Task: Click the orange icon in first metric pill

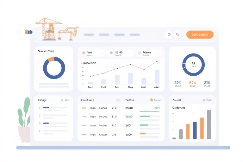Action: coord(84,53)
